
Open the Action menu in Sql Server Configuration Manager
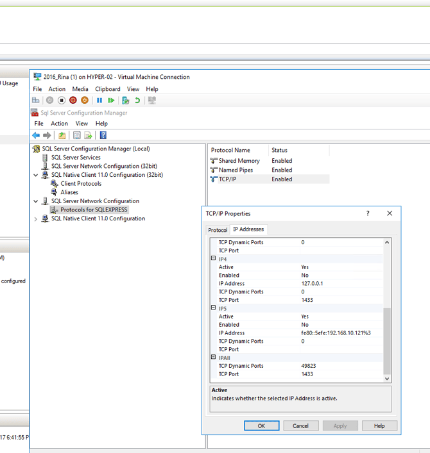(60, 124)
